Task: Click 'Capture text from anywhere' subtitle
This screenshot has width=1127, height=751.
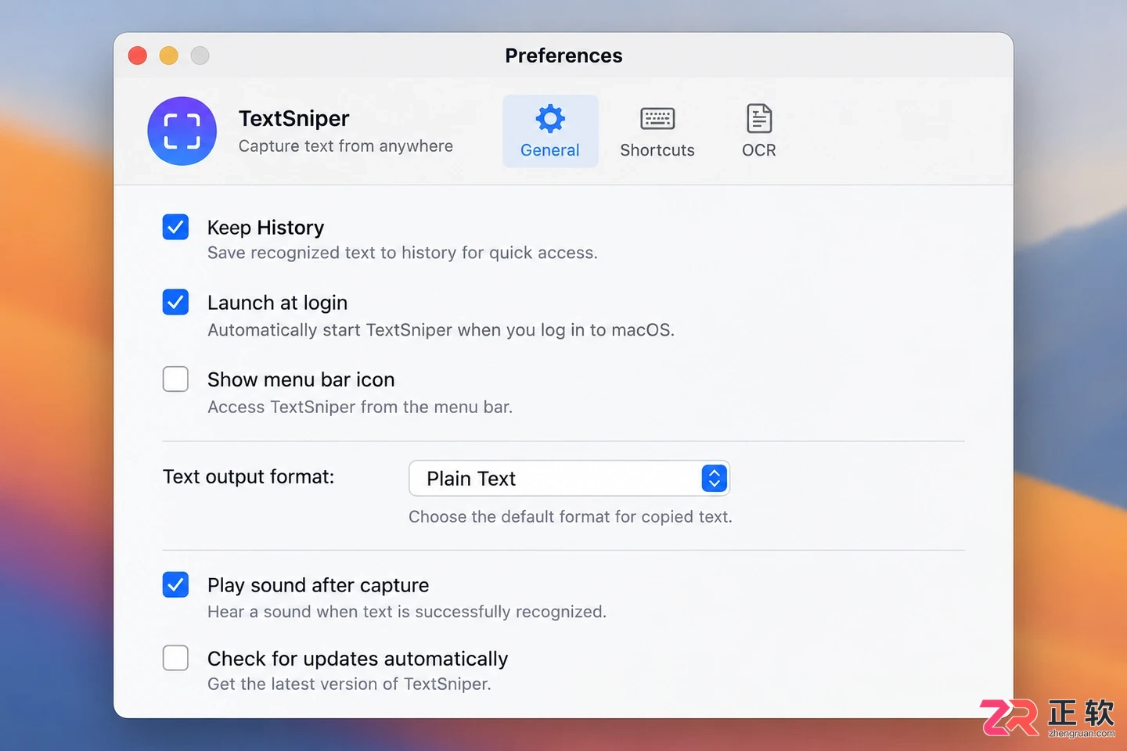Action: point(345,146)
